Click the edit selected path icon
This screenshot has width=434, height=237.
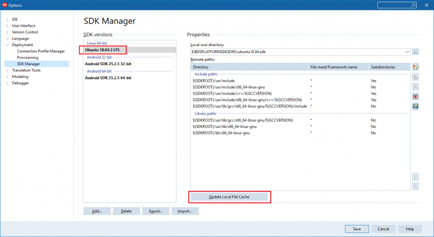coord(415,77)
